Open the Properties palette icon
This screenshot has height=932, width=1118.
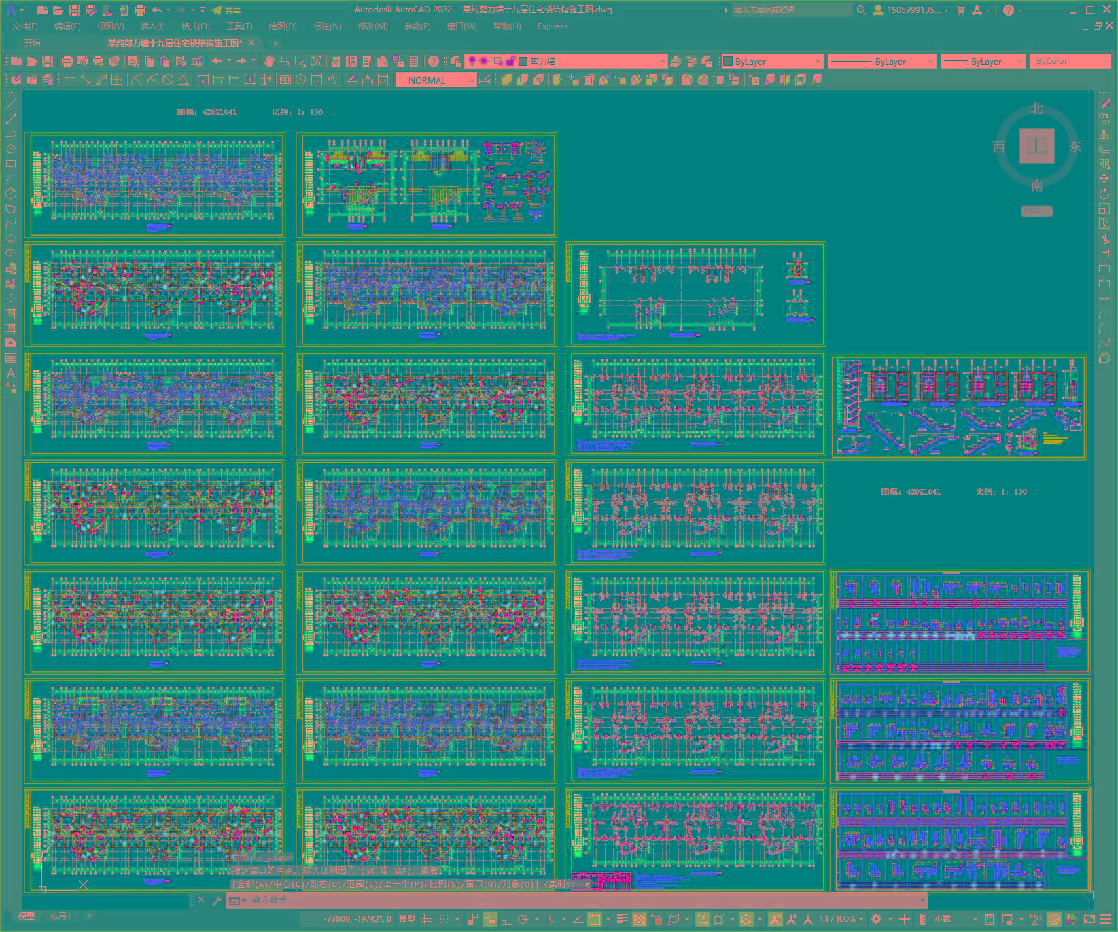click(x=336, y=61)
